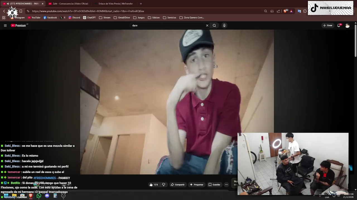Click the BotRix username in chat
This screenshot has width=357, height=200.
pyautogui.click(x=15, y=183)
